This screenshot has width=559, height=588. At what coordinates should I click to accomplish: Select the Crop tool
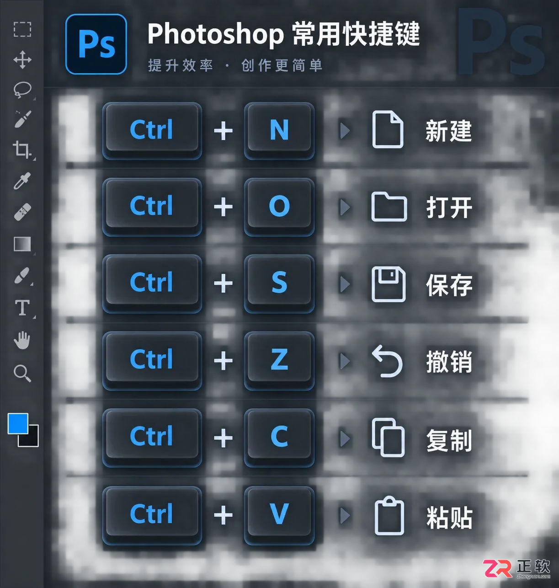(x=22, y=150)
